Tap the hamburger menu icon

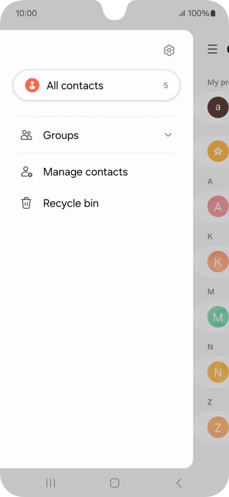[x=212, y=50]
